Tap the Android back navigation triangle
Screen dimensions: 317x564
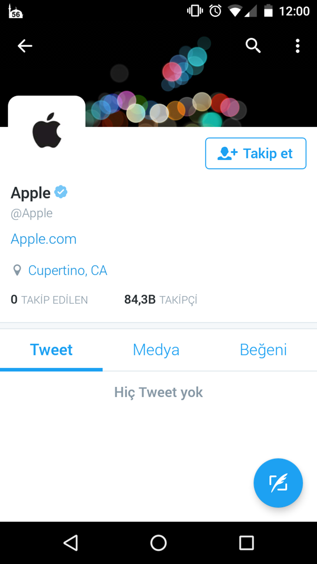71,542
